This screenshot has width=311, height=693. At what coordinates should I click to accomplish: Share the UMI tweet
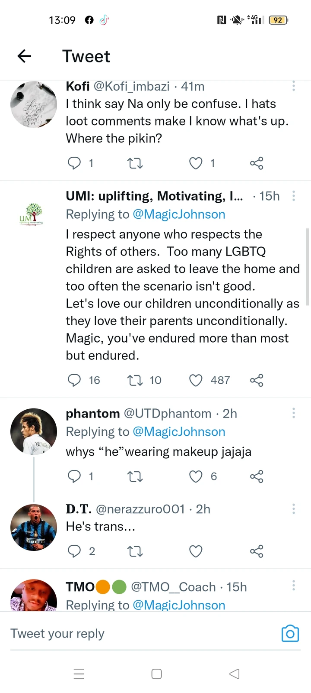click(257, 380)
